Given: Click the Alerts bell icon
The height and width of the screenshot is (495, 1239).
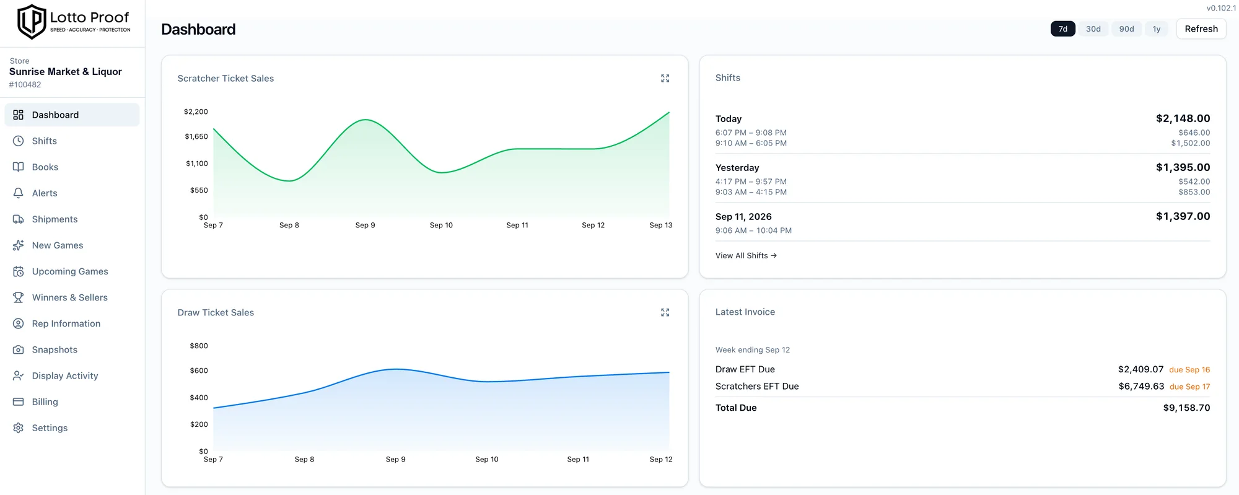Looking at the screenshot, I should [x=19, y=193].
